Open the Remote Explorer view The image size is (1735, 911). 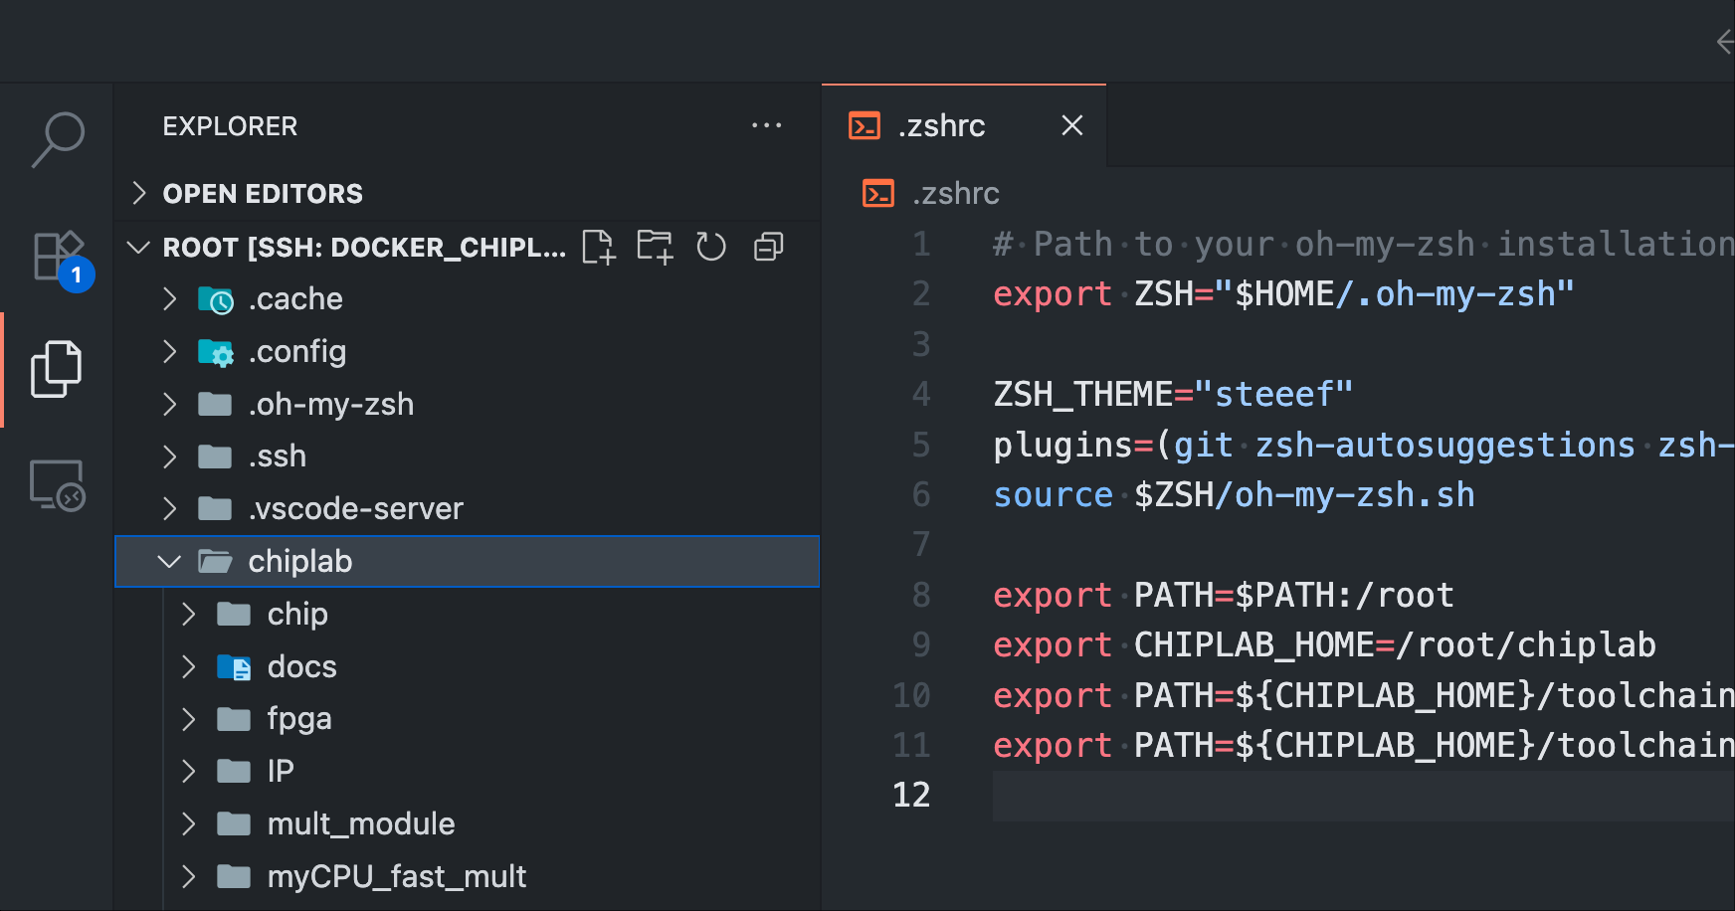pyautogui.click(x=57, y=484)
